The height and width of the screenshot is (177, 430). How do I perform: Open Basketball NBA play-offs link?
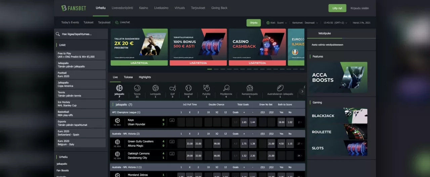[81, 113]
